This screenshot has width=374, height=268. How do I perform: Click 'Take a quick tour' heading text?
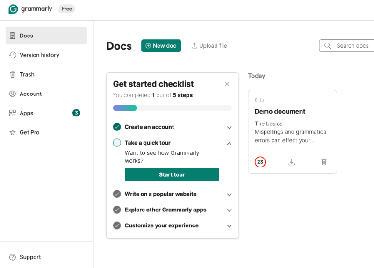point(148,143)
